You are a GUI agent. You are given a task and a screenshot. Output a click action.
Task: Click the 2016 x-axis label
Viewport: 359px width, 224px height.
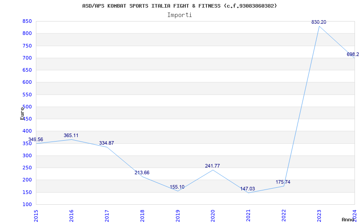71,216
